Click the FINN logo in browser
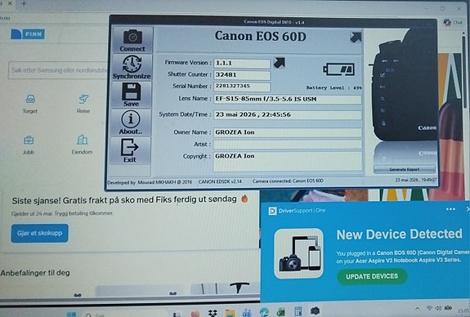This screenshot has height=317, width=470. click(28, 34)
